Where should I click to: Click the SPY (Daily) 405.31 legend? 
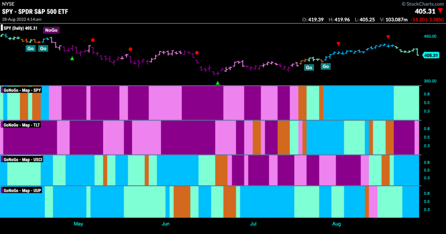(x=20, y=28)
